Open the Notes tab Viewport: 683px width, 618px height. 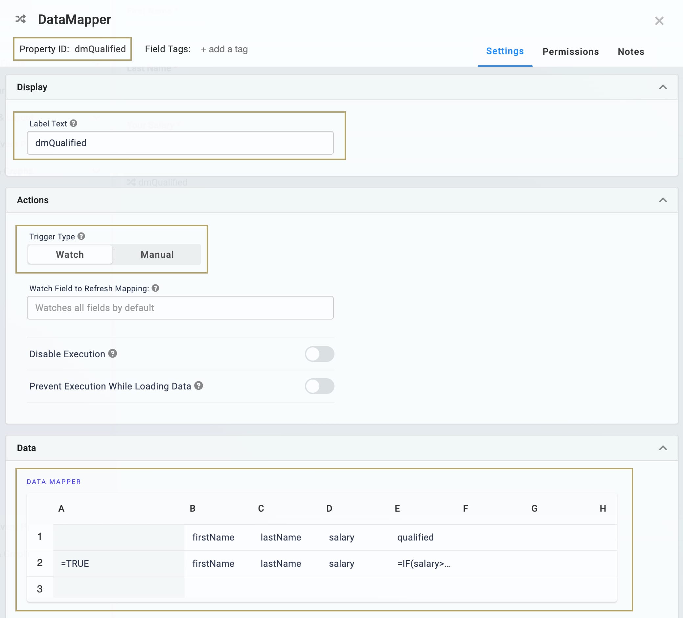point(631,52)
